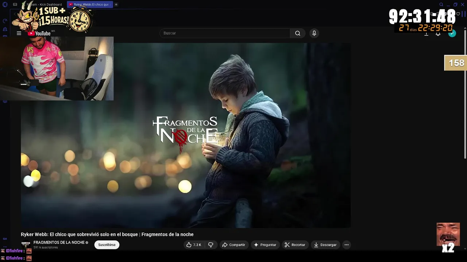The width and height of the screenshot is (467, 262).
Task: Like the video with 7.3 K
Action: 194,245
